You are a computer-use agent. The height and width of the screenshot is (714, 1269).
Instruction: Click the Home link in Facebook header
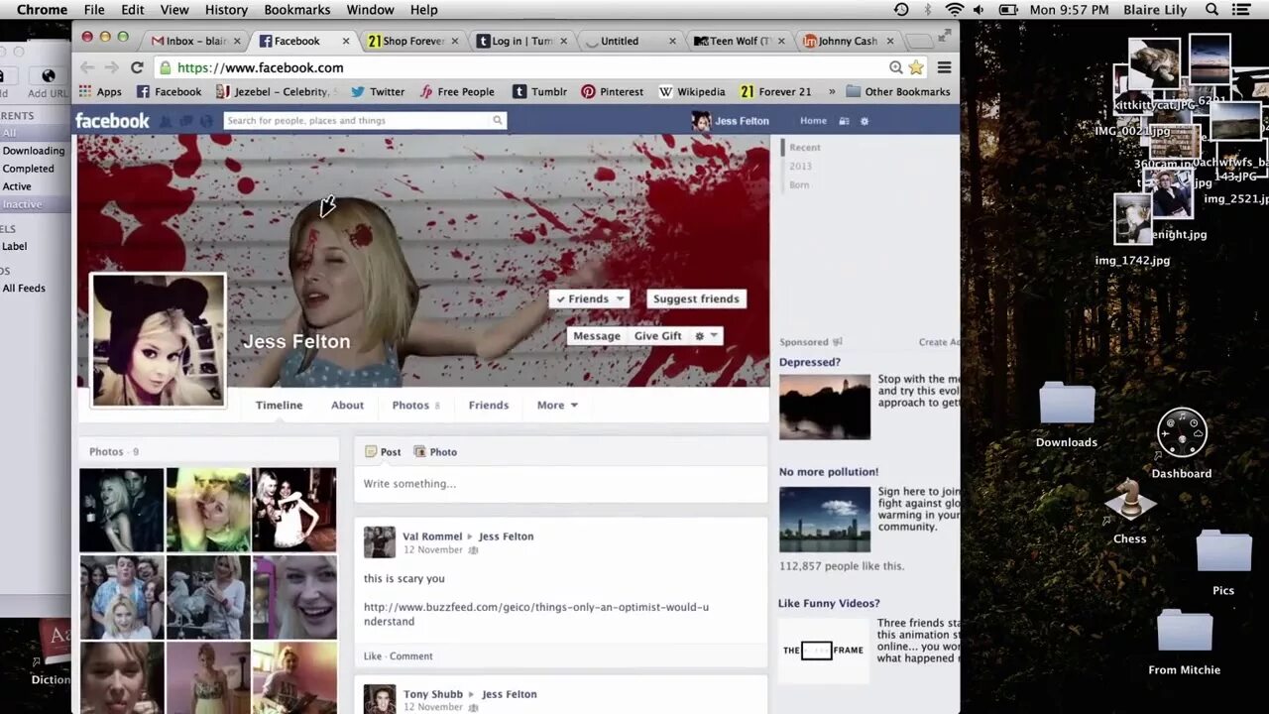click(x=813, y=121)
